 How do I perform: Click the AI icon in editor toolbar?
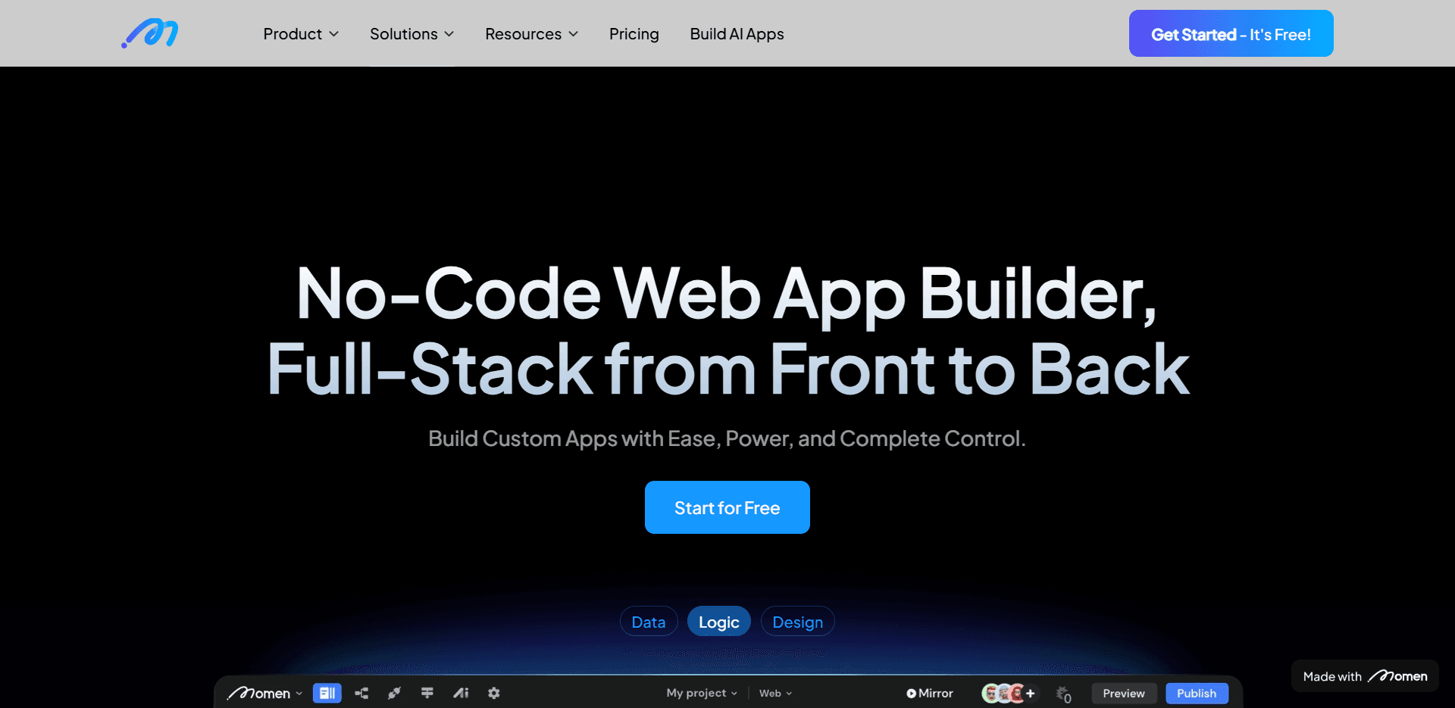461,693
